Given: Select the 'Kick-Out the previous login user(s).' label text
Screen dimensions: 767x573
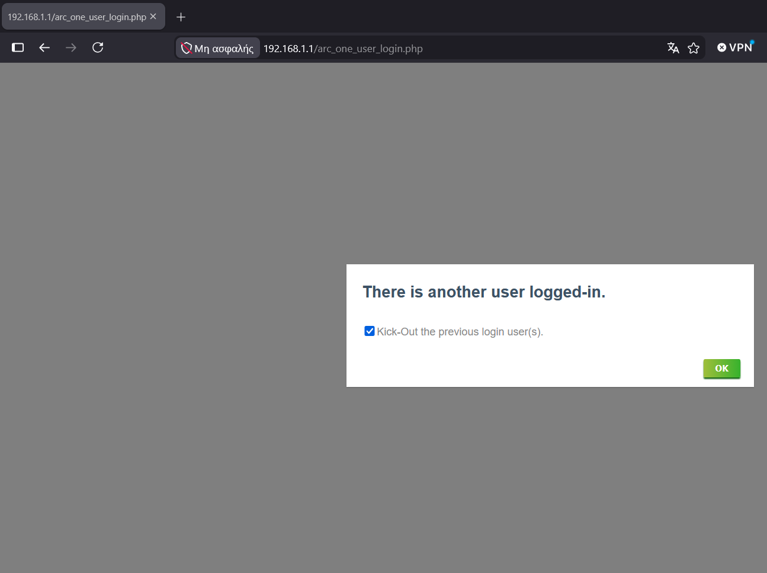Looking at the screenshot, I should coord(460,332).
